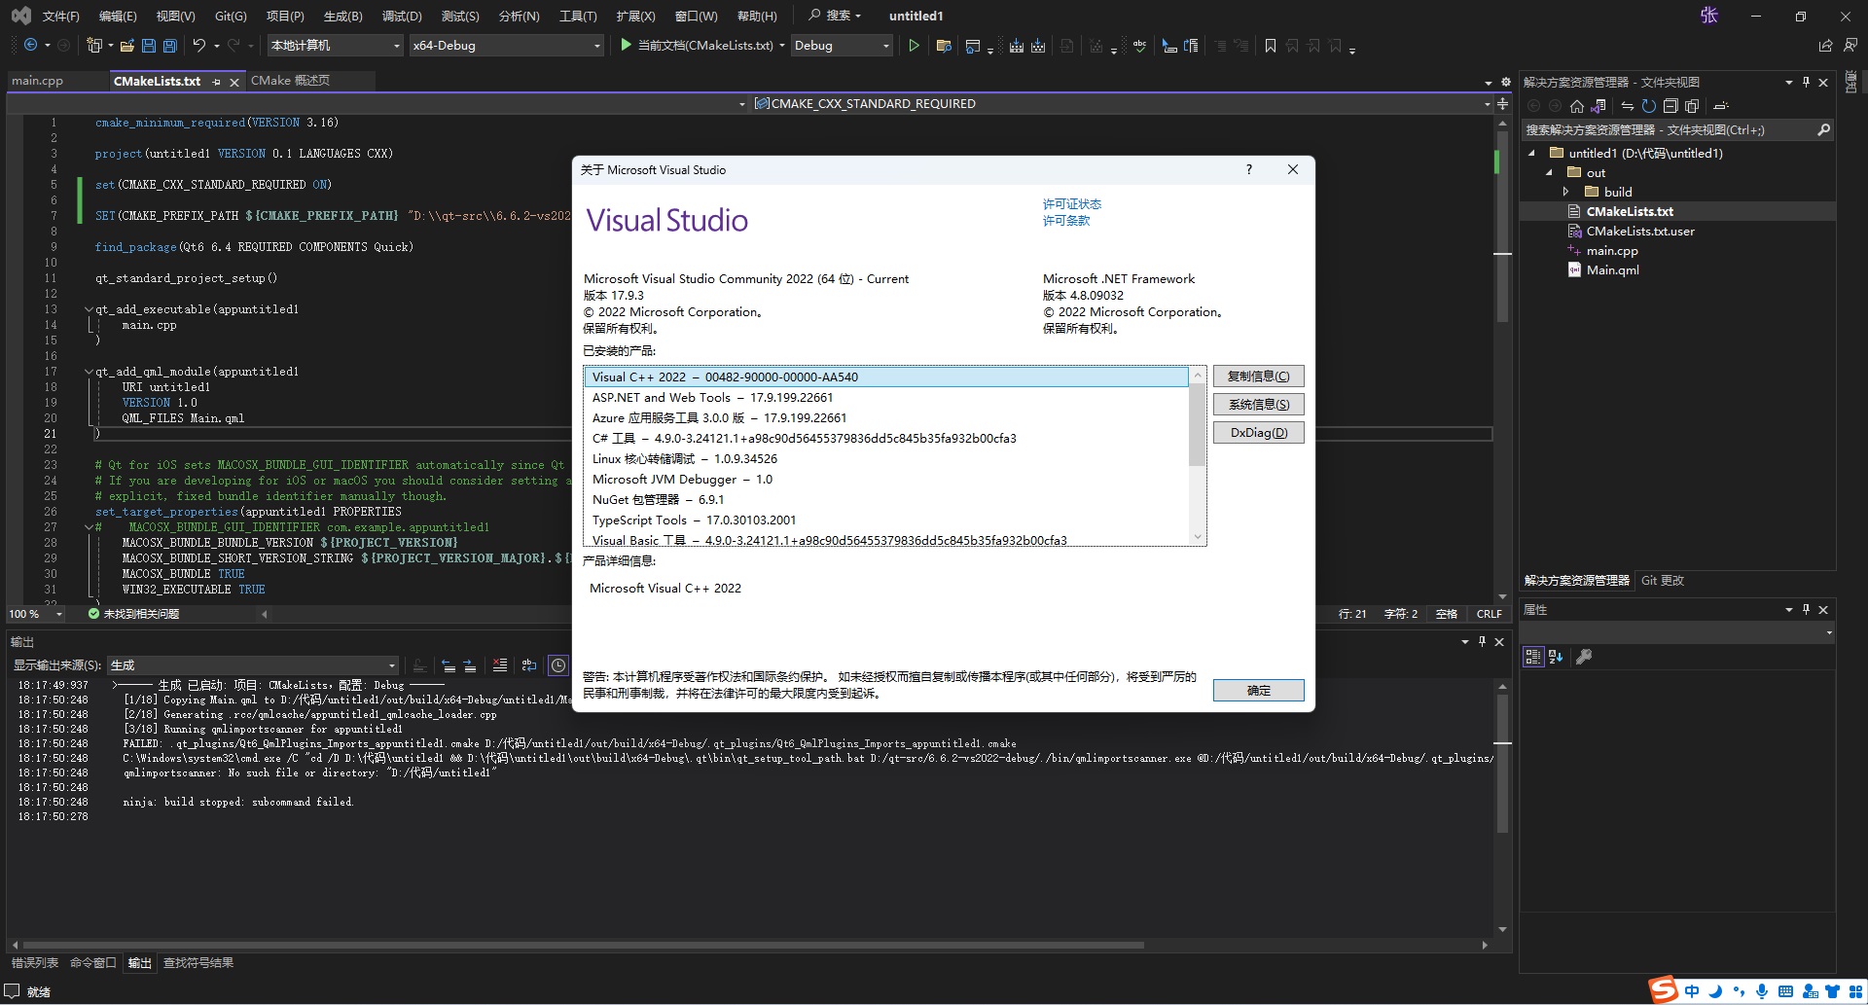Toggle auto-hide pin on Solution Explorer panel
Image resolution: width=1868 pixels, height=1005 pixels.
coord(1806,83)
